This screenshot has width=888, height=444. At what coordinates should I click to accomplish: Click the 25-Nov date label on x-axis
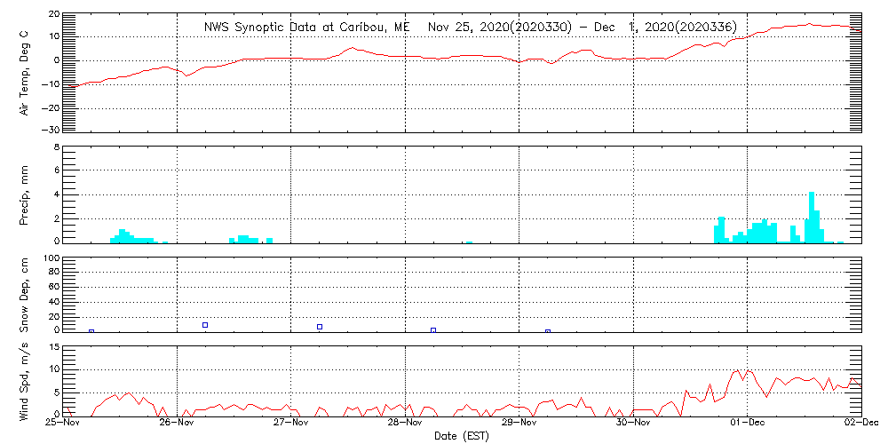63,423
